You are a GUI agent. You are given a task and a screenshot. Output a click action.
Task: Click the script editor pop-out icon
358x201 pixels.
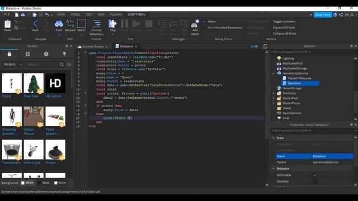click(265, 46)
